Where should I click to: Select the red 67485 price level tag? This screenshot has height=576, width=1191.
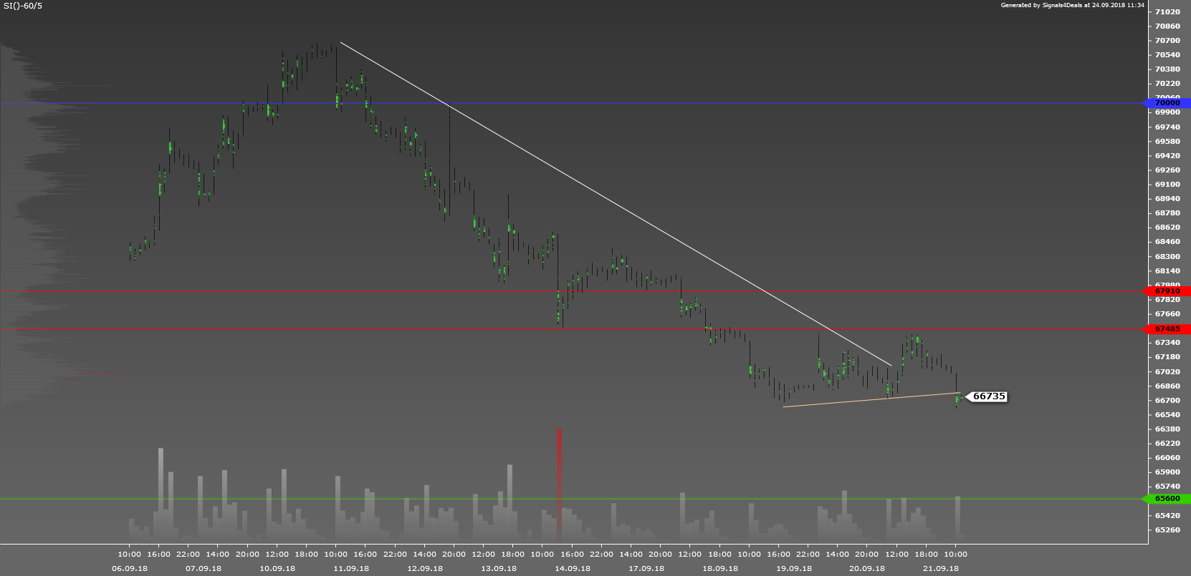[x=1167, y=329]
